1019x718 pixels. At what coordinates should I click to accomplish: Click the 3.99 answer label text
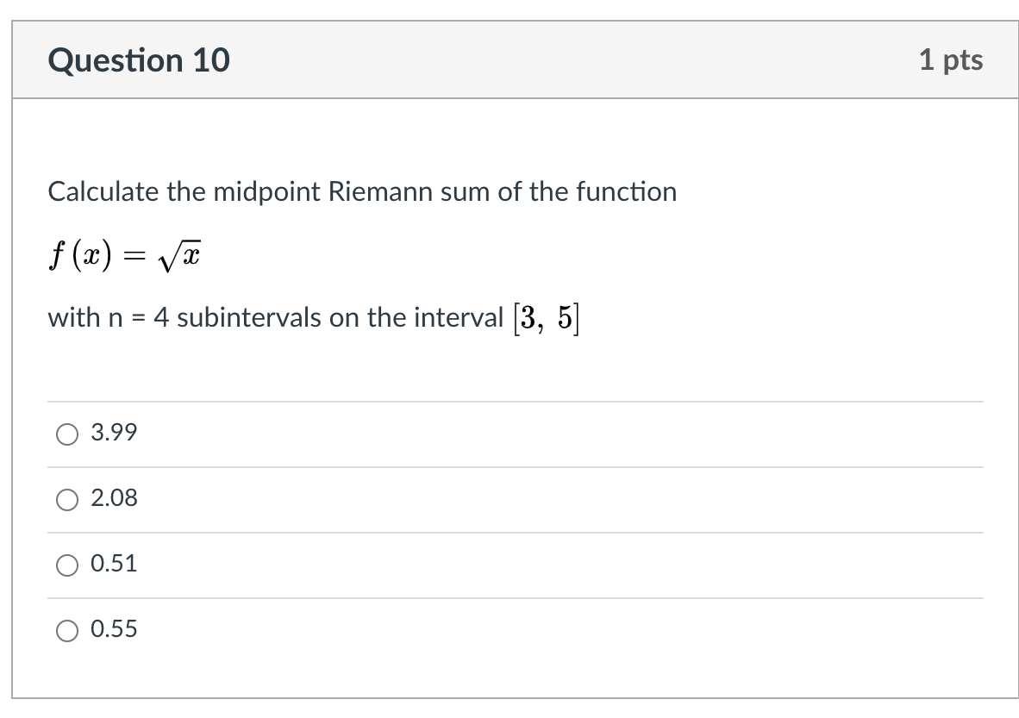click(114, 432)
